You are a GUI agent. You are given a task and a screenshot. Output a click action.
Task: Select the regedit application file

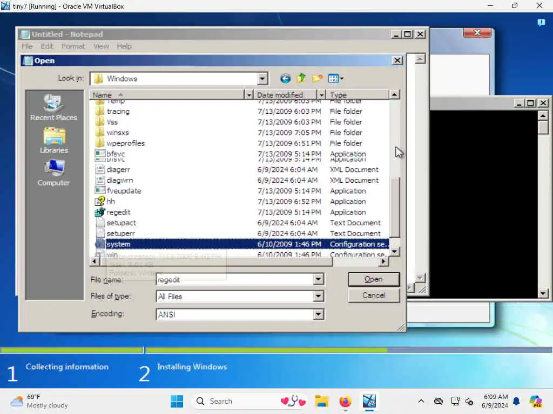click(x=118, y=212)
